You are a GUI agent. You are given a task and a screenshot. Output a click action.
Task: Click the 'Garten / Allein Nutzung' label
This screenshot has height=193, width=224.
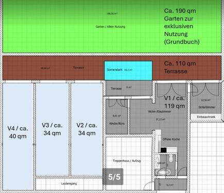(110, 27)
